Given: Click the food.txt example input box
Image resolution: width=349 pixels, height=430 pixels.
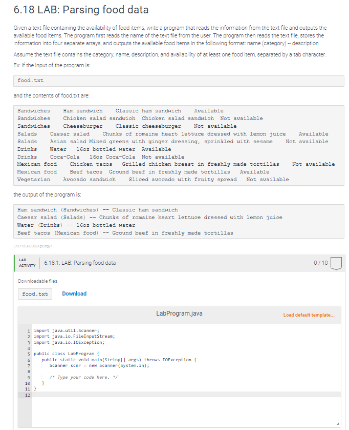Looking at the screenshot, I should (179, 81).
